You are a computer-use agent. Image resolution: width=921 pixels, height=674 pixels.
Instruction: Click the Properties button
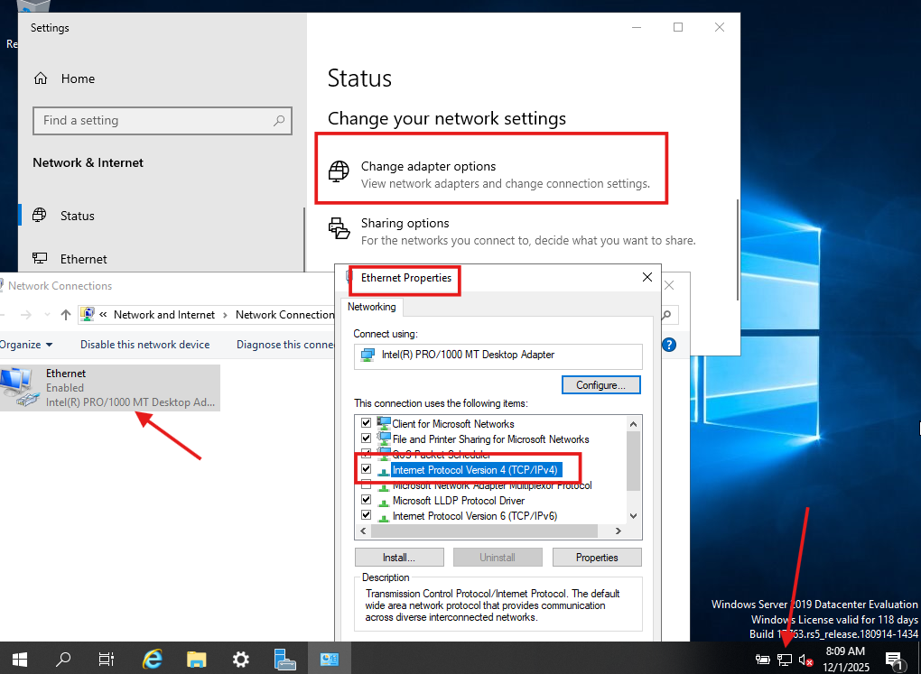pos(597,558)
